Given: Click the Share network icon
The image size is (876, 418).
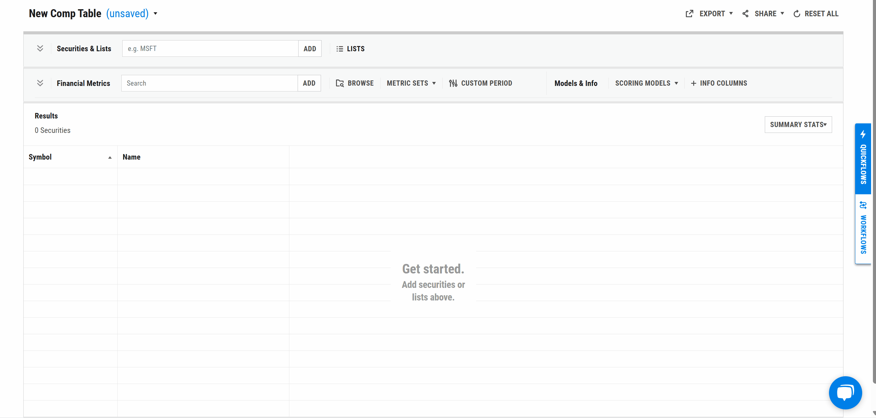Looking at the screenshot, I should point(745,14).
